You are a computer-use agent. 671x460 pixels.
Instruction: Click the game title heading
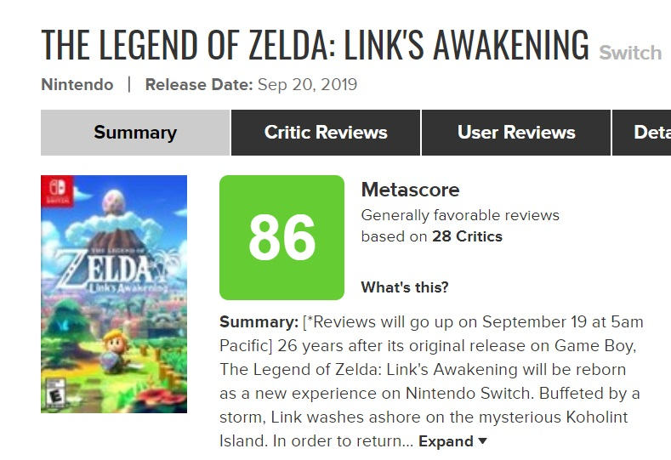tap(315, 46)
